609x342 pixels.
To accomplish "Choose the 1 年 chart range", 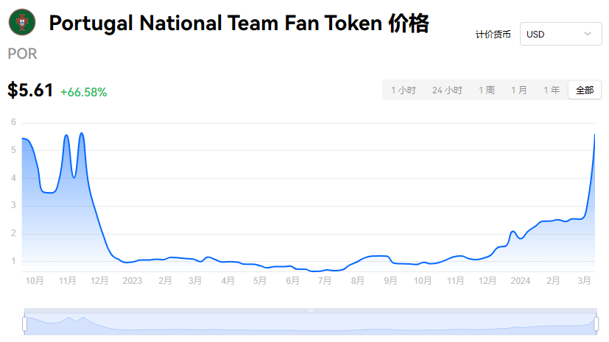I will (552, 90).
